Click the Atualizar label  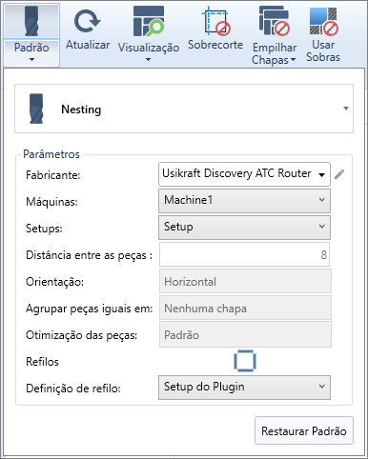(88, 45)
